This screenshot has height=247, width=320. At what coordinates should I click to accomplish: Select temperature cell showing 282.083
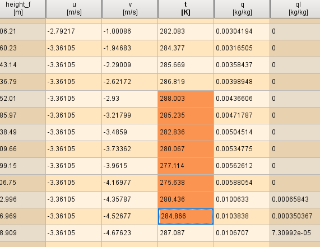coord(185,31)
